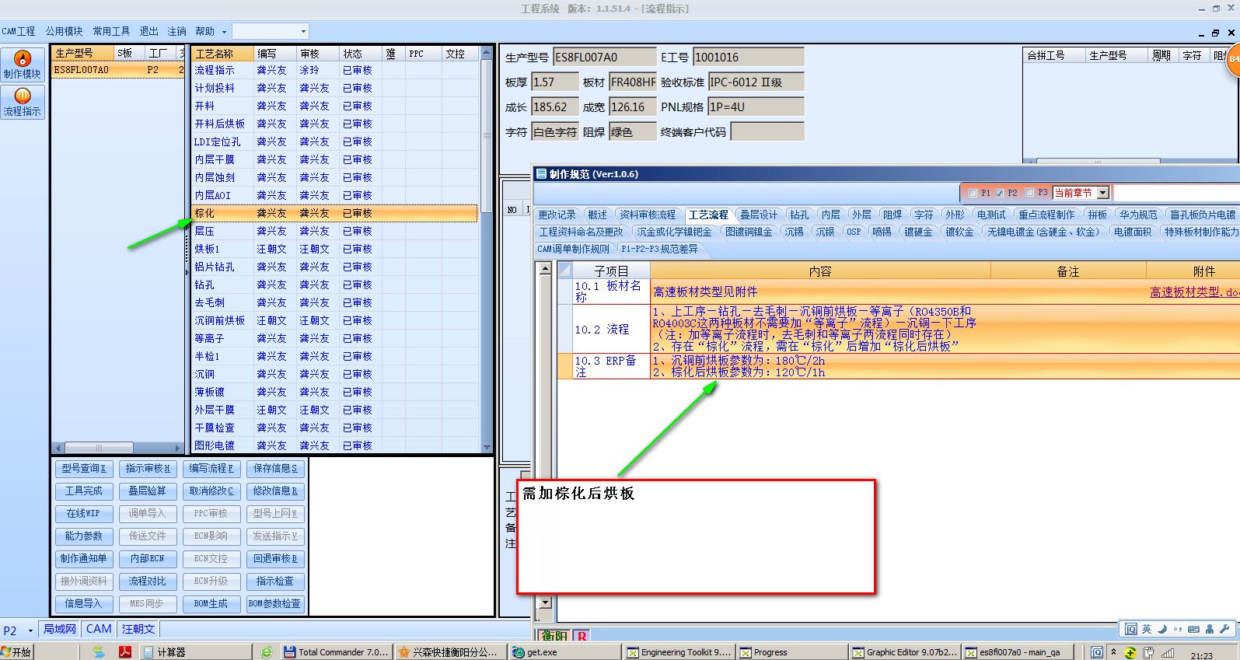
Task: Click the 注销 menu item
Action: 176,31
